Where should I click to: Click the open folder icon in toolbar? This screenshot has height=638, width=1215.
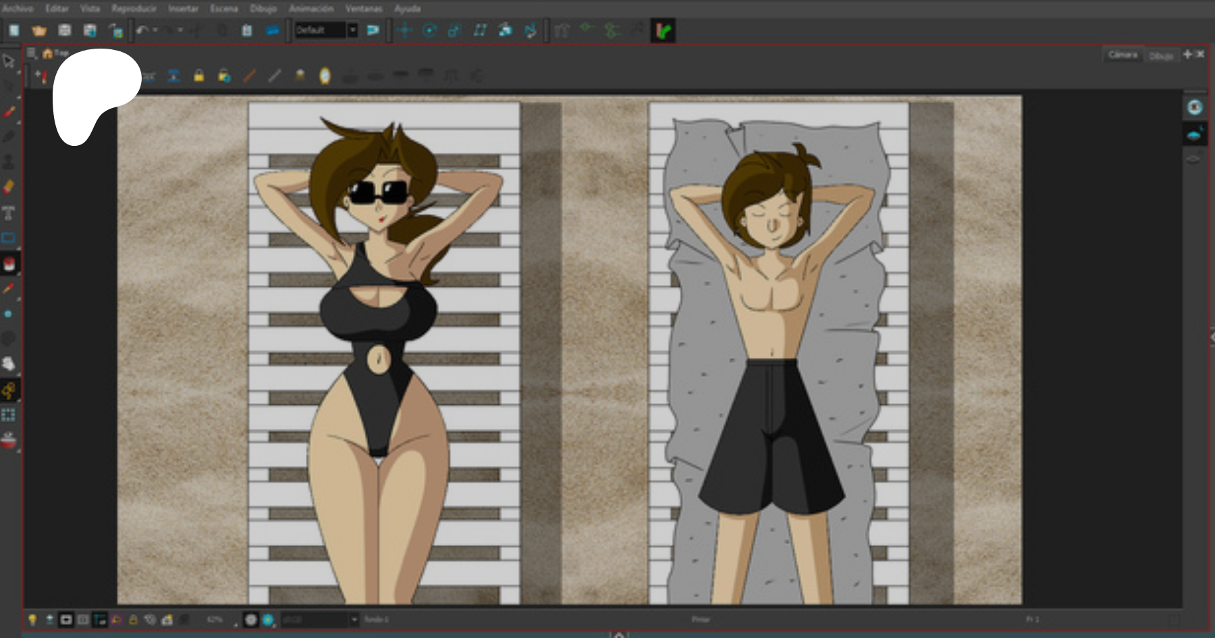(x=39, y=30)
